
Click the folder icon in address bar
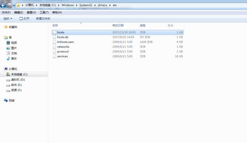coord(19,5)
